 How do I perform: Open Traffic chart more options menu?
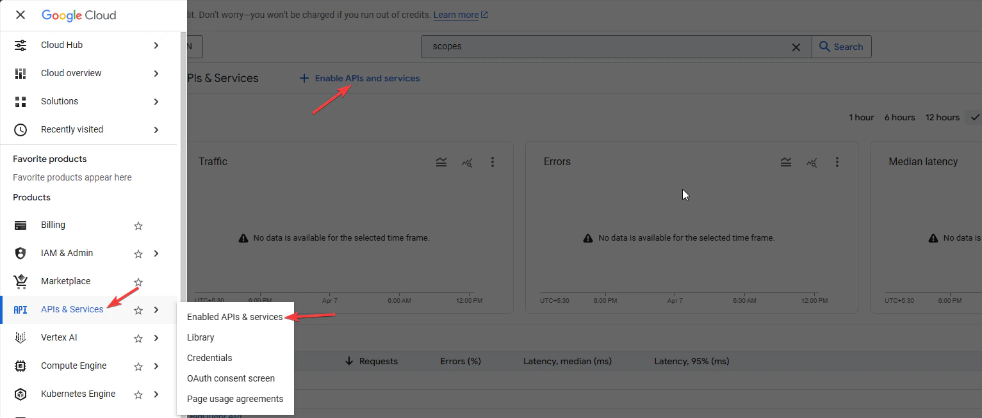tap(493, 163)
